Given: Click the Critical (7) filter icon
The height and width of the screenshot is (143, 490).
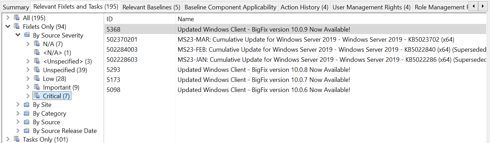Looking at the screenshot, I should (37, 96).
